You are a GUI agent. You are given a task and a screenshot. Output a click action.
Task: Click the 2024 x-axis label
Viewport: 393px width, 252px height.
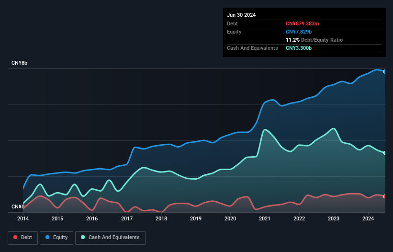368,218
